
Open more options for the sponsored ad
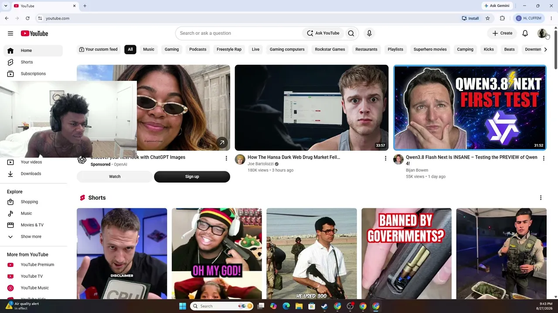[226, 158]
